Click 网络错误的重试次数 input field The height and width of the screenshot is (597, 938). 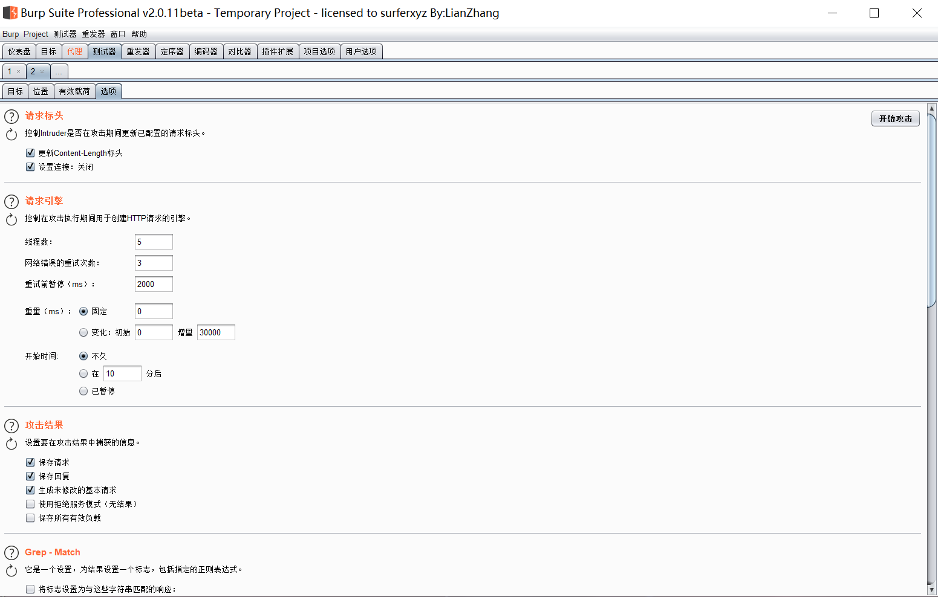pos(154,263)
